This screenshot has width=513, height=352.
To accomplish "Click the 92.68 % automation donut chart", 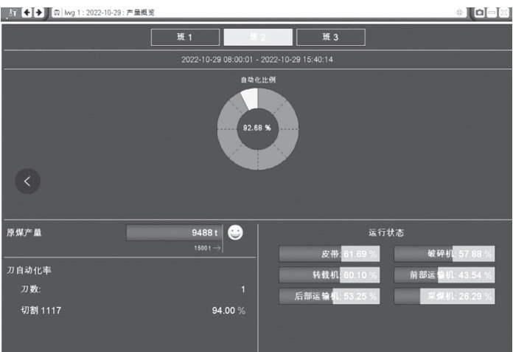I will pos(257,128).
